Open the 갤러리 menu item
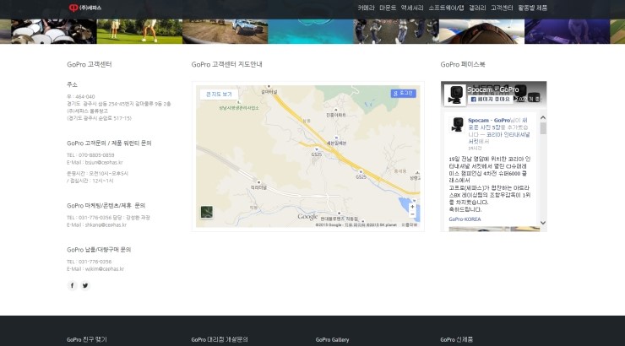The width and height of the screenshot is (625, 346). click(x=477, y=8)
